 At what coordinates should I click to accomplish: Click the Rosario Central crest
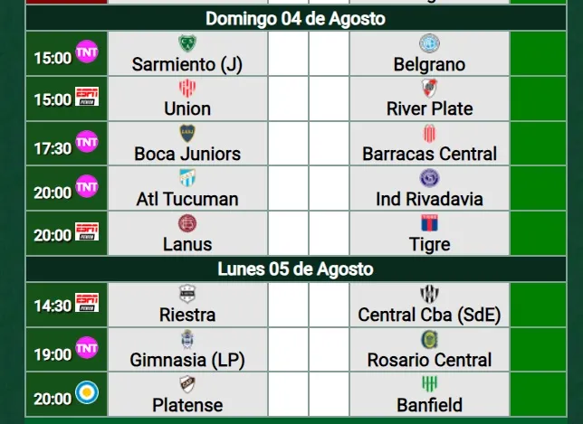[x=429, y=339]
